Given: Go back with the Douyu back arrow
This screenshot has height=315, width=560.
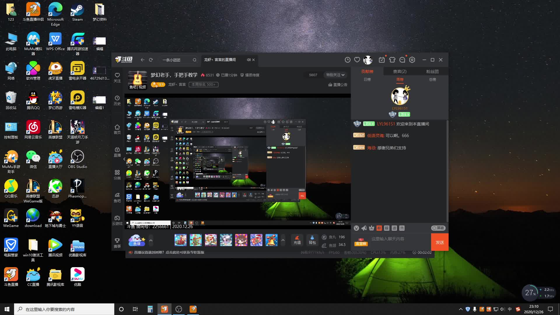Looking at the screenshot, I should click(142, 60).
